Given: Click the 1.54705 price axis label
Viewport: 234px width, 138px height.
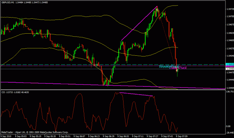Looking at the screenshot, I should click(230, 16).
